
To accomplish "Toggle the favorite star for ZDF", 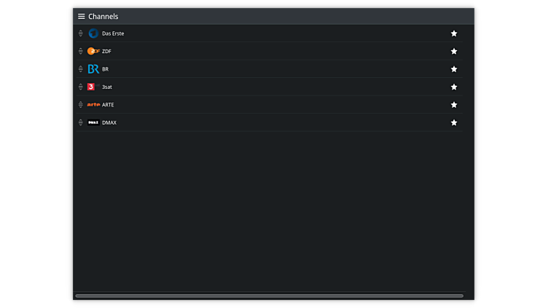I will (454, 51).
